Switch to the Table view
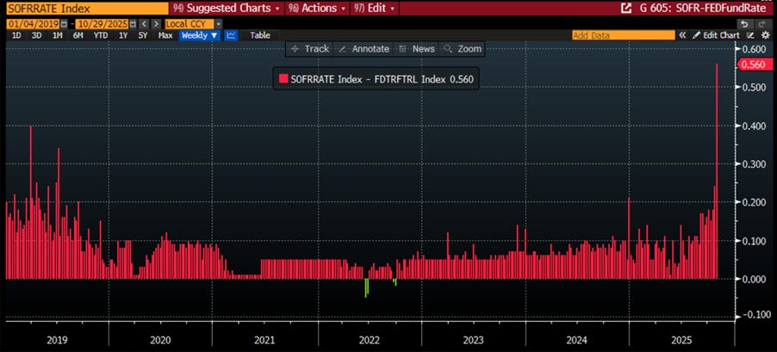777x352 pixels. point(260,35)
